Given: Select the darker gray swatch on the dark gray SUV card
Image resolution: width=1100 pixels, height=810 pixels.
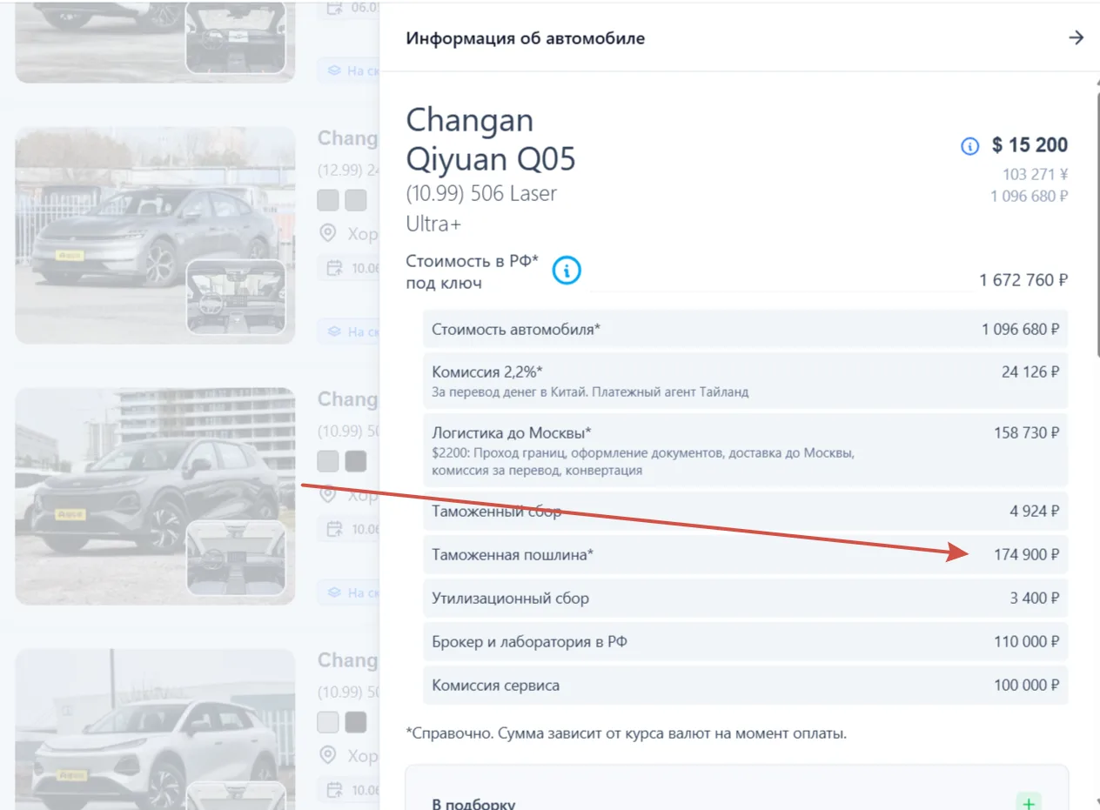Looking at the screenshot, I should click(356, 461).
